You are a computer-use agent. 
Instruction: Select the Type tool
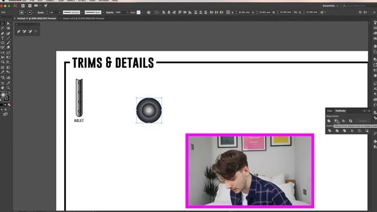(x=2, y=38)
